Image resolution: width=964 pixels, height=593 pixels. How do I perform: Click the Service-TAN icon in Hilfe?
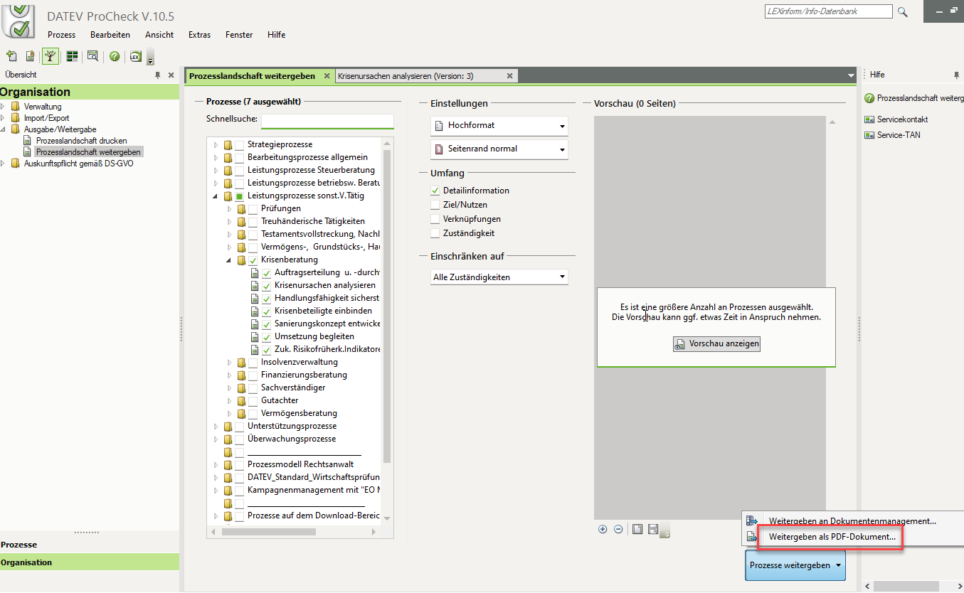point(869,135)
